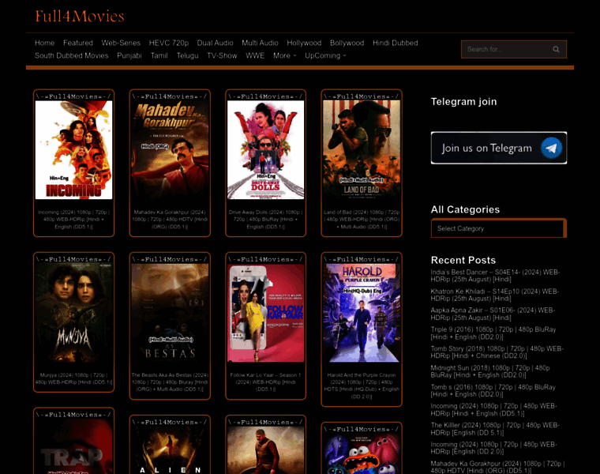Expand the UpComing menu
Image resolution: width=600 pixels, height=474 pixels.
click(x=325, y=55)
